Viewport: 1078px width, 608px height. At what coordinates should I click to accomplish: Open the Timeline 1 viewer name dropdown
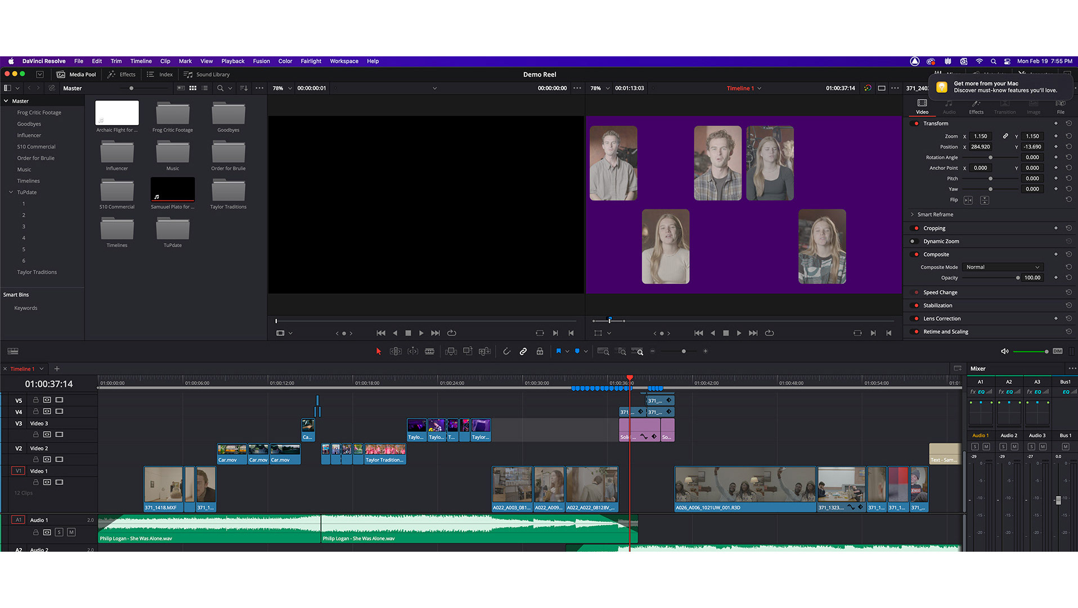[x=760, y=88]
